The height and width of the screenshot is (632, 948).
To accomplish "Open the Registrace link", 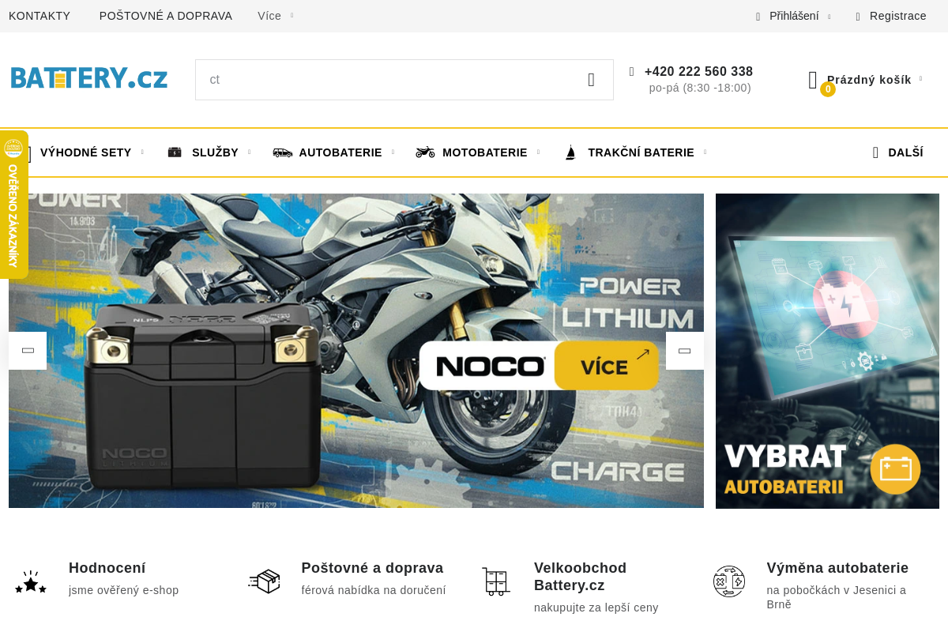I will click(898, 16).
